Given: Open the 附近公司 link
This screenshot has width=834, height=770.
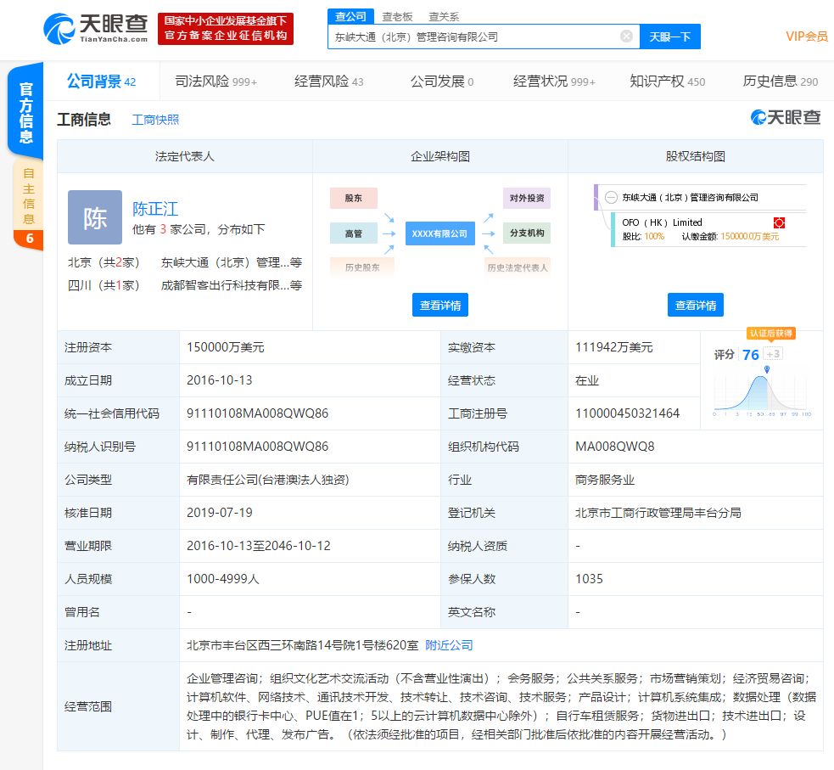Looking at the screenshot, I should point(449,645).
